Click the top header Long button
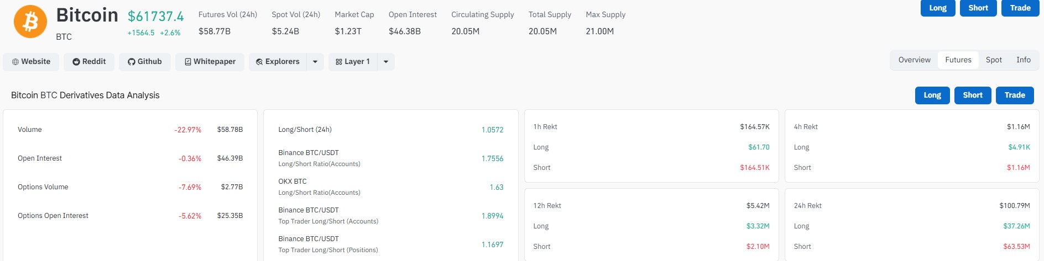The height and width of the screenshot is (261, 1044). click(x=938, y=8)
